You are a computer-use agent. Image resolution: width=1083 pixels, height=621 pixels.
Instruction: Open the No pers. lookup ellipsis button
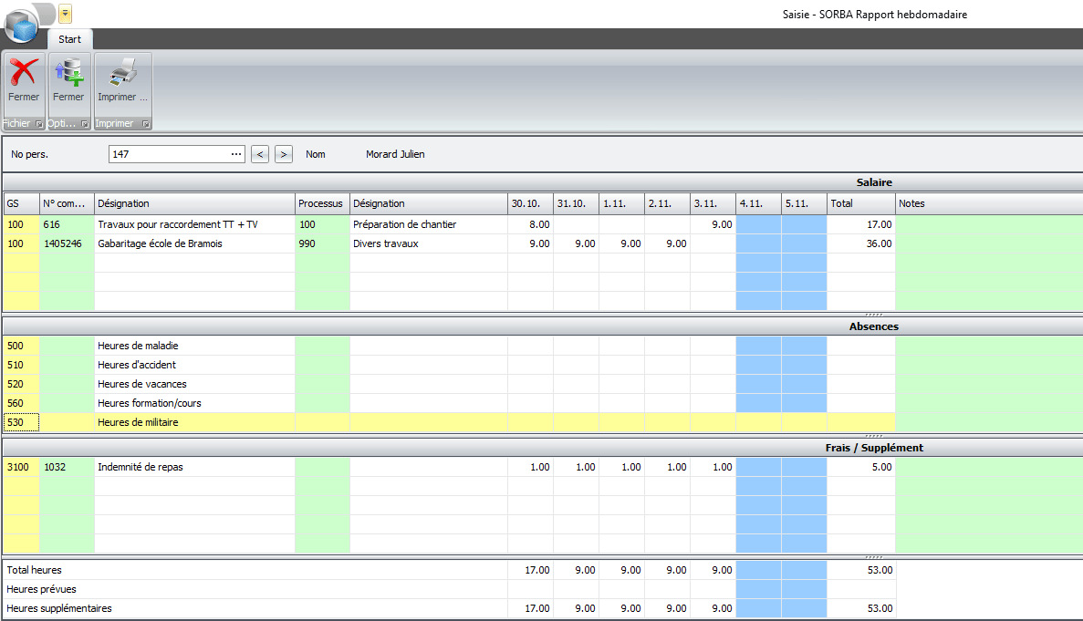point(236,154)
